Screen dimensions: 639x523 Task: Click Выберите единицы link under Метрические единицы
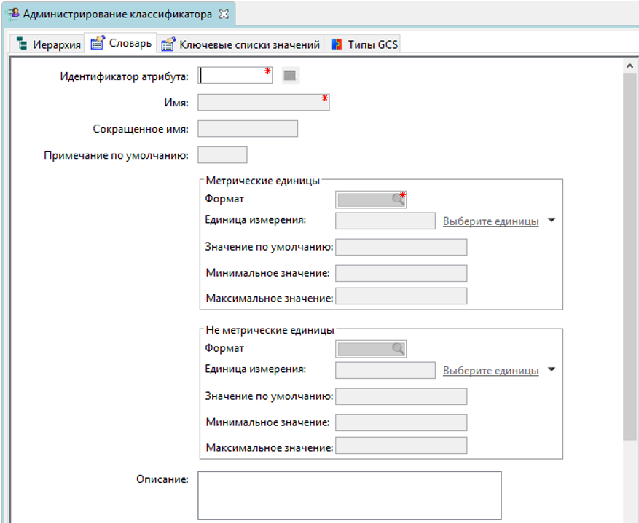(x=490, y=221)
